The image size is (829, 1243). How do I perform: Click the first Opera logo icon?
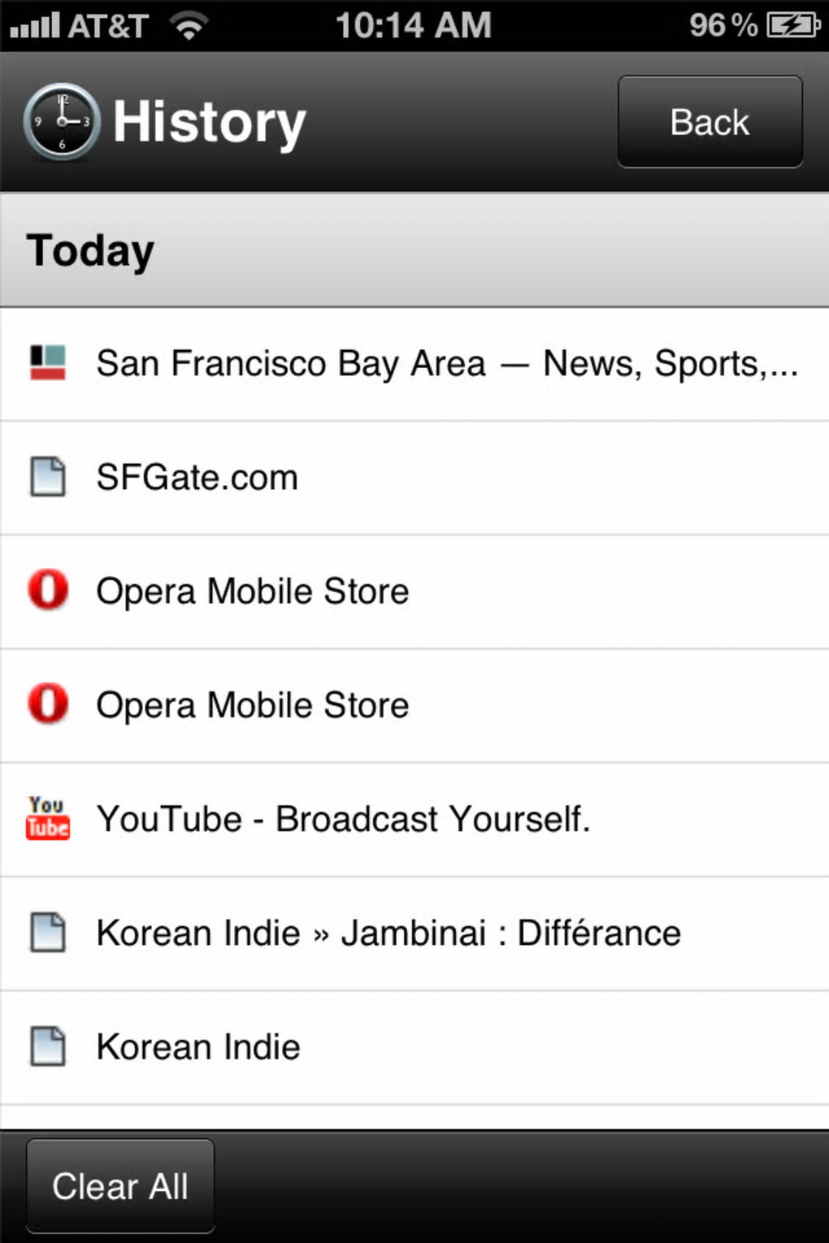coord(48,590)
